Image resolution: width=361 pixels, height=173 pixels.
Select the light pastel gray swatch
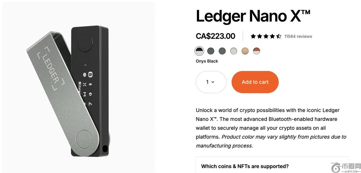234,51
